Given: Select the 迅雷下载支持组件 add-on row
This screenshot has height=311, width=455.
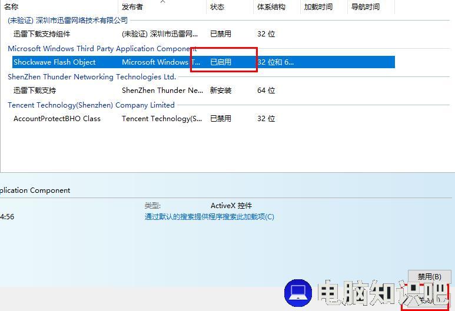Looking at the screenshot, I should pos(204,34).
